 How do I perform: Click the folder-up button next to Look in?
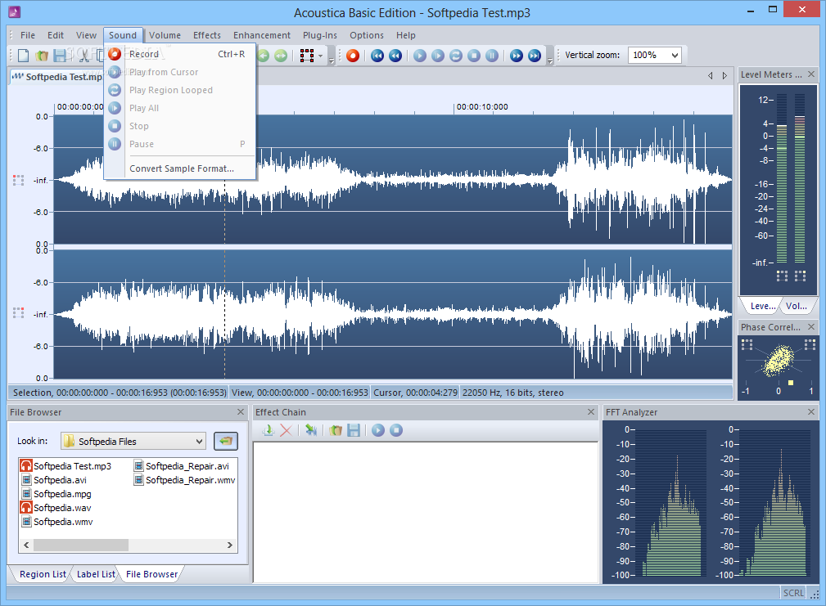[x=226, y=441]
